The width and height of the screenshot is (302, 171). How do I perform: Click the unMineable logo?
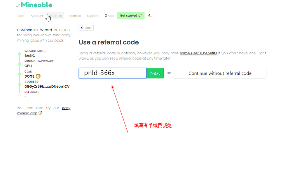click(x=34, y=5)
